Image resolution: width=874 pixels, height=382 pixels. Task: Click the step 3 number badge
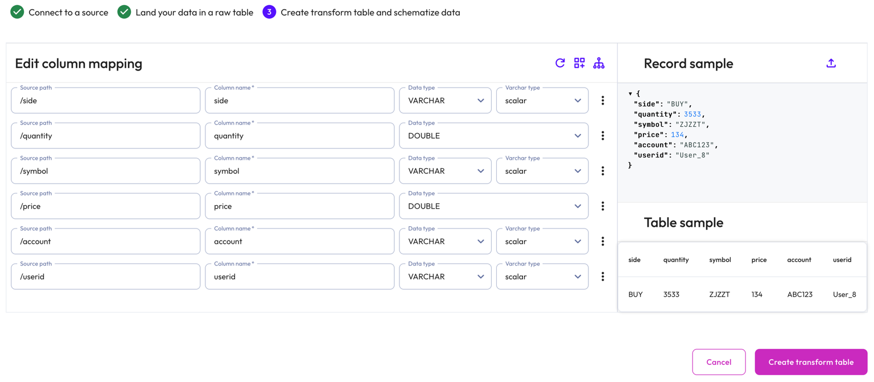(x=269, y=11)
